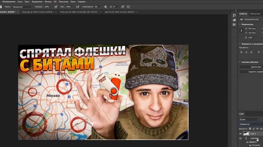Select the Слой 3 layer thumbnail
Screen dimensions: 263x147
pyautogui.click(x=246, y=134)
